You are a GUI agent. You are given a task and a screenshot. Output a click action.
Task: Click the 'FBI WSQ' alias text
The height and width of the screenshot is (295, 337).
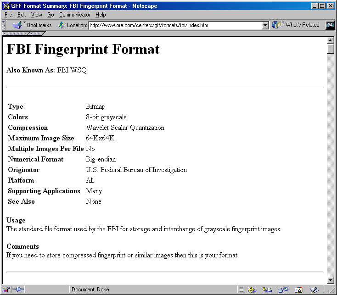click(72, 70)
